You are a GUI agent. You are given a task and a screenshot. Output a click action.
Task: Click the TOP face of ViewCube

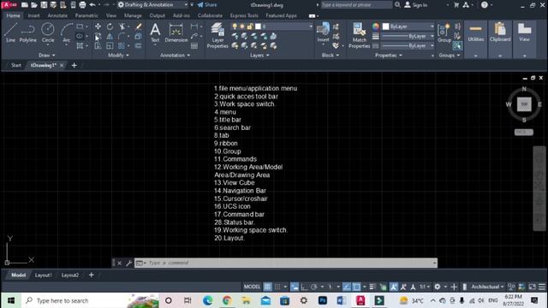[x=524, y=104]
